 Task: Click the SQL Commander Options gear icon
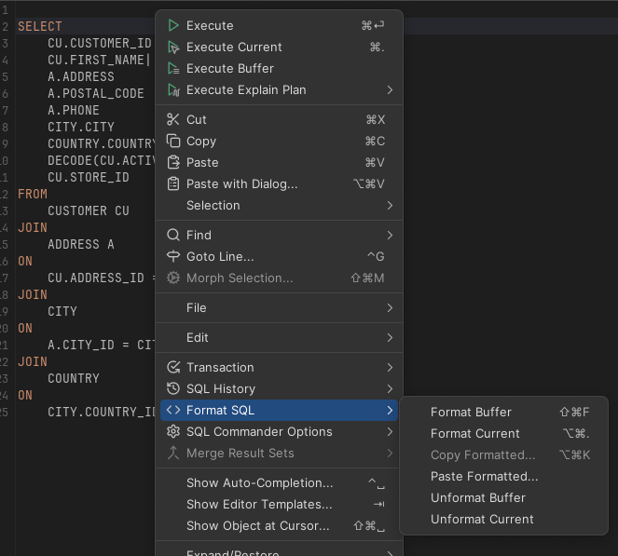(172, 431)
